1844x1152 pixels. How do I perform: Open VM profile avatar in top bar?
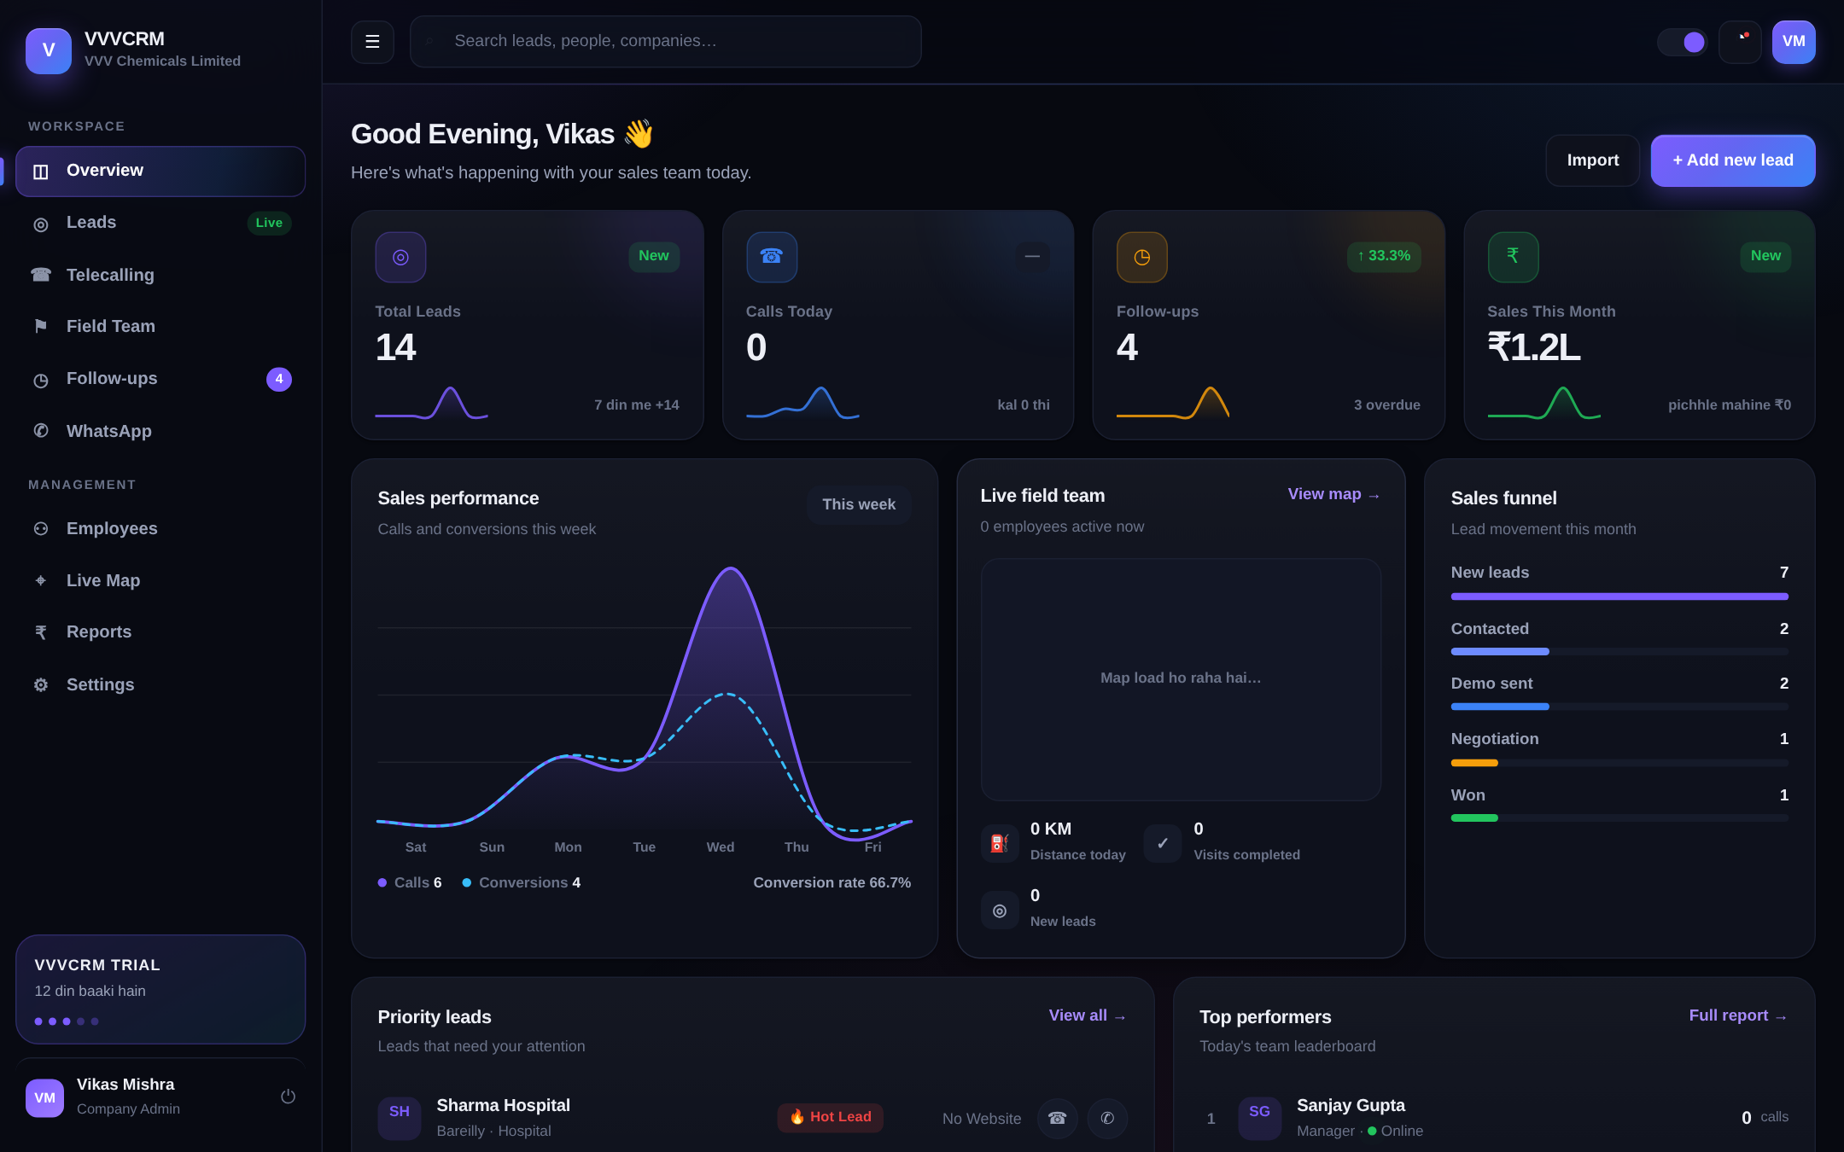1794,42
